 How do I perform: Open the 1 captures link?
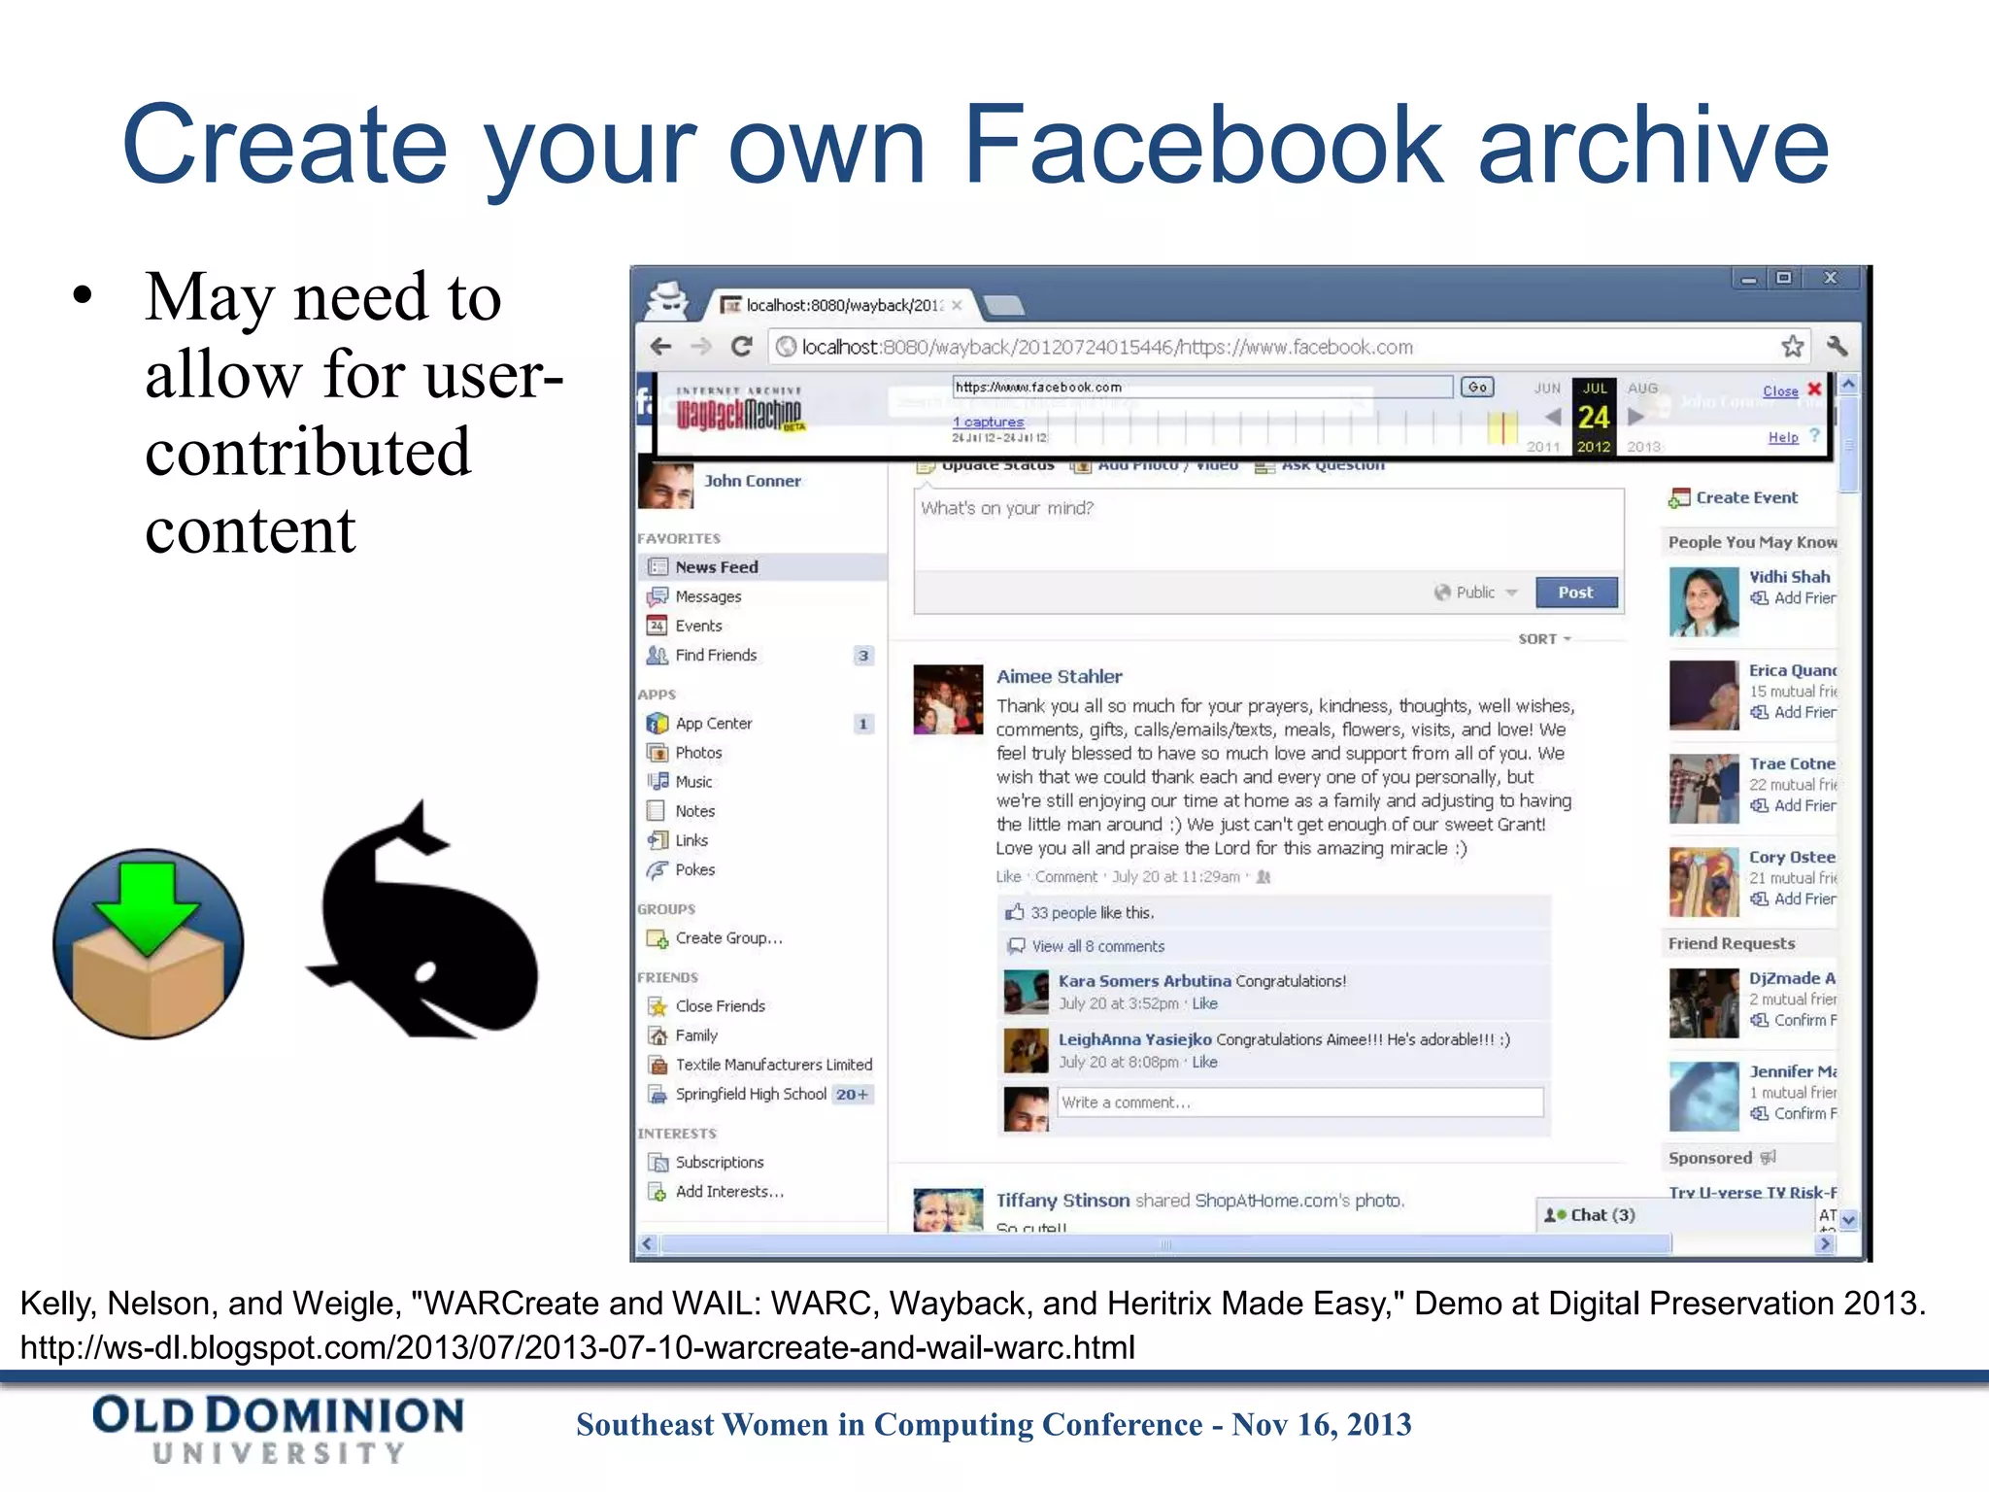click(x=989, y=422)
